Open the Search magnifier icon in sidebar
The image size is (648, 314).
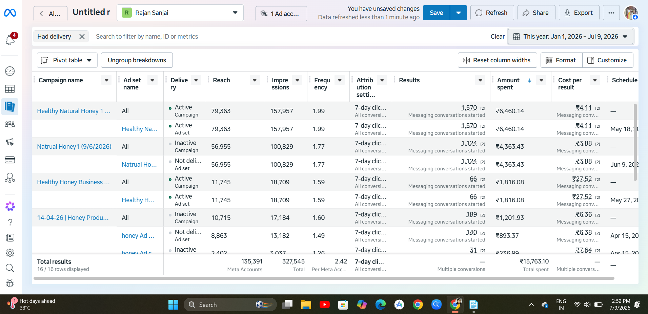point(10,268)
